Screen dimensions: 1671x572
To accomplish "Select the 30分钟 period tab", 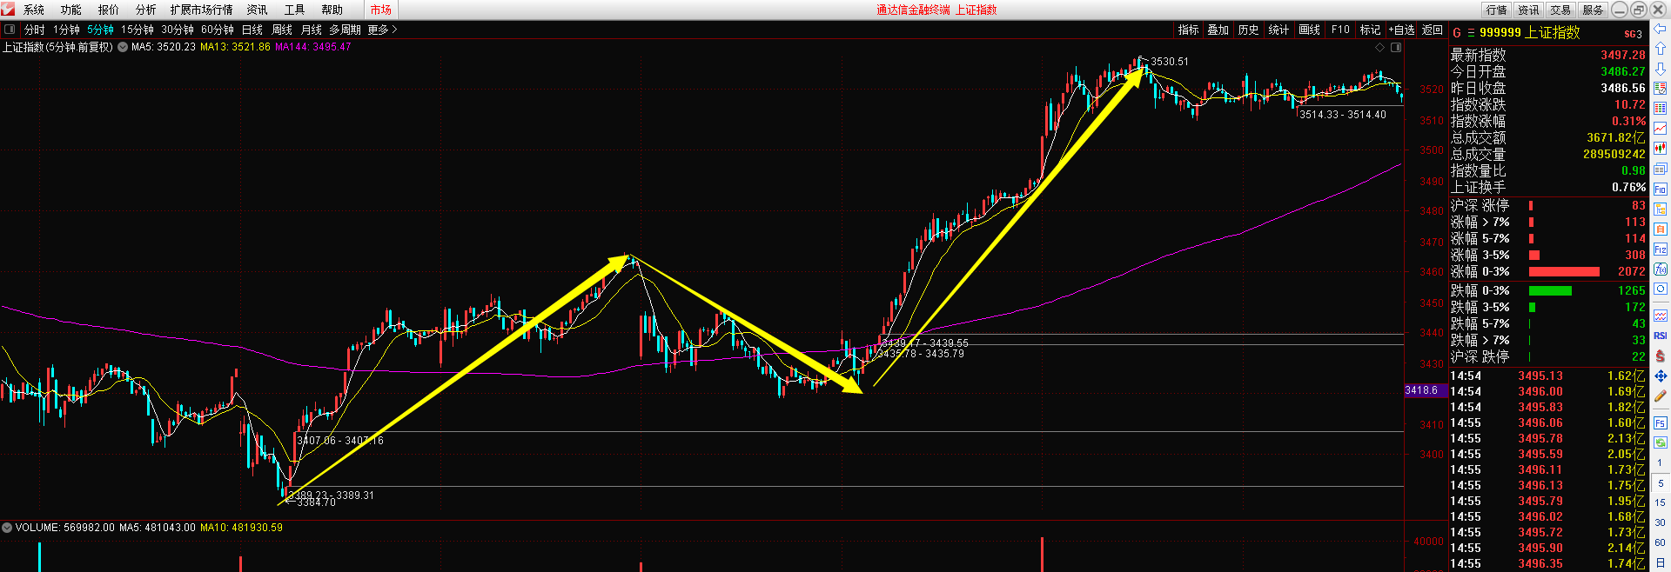I will [178, 30].
